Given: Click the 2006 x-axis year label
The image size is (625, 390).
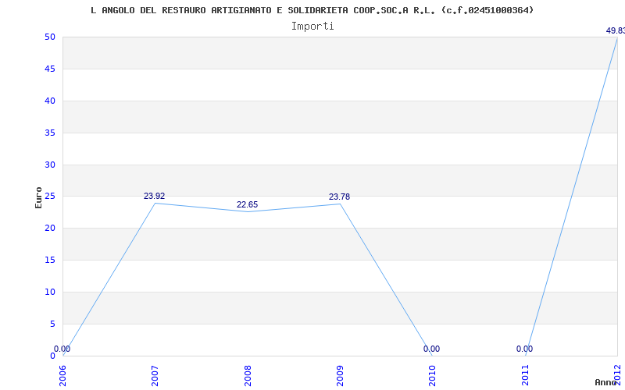Looking at the screenshot, I should 62,376.
